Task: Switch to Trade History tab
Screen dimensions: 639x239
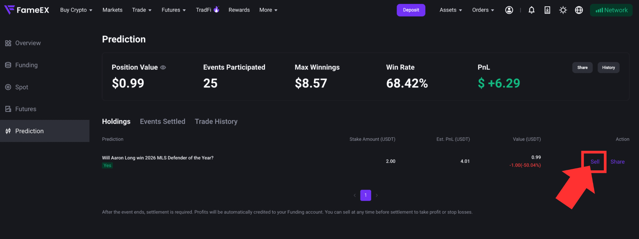Action: [216, 122]
